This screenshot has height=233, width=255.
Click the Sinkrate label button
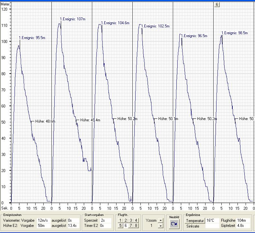195,226
